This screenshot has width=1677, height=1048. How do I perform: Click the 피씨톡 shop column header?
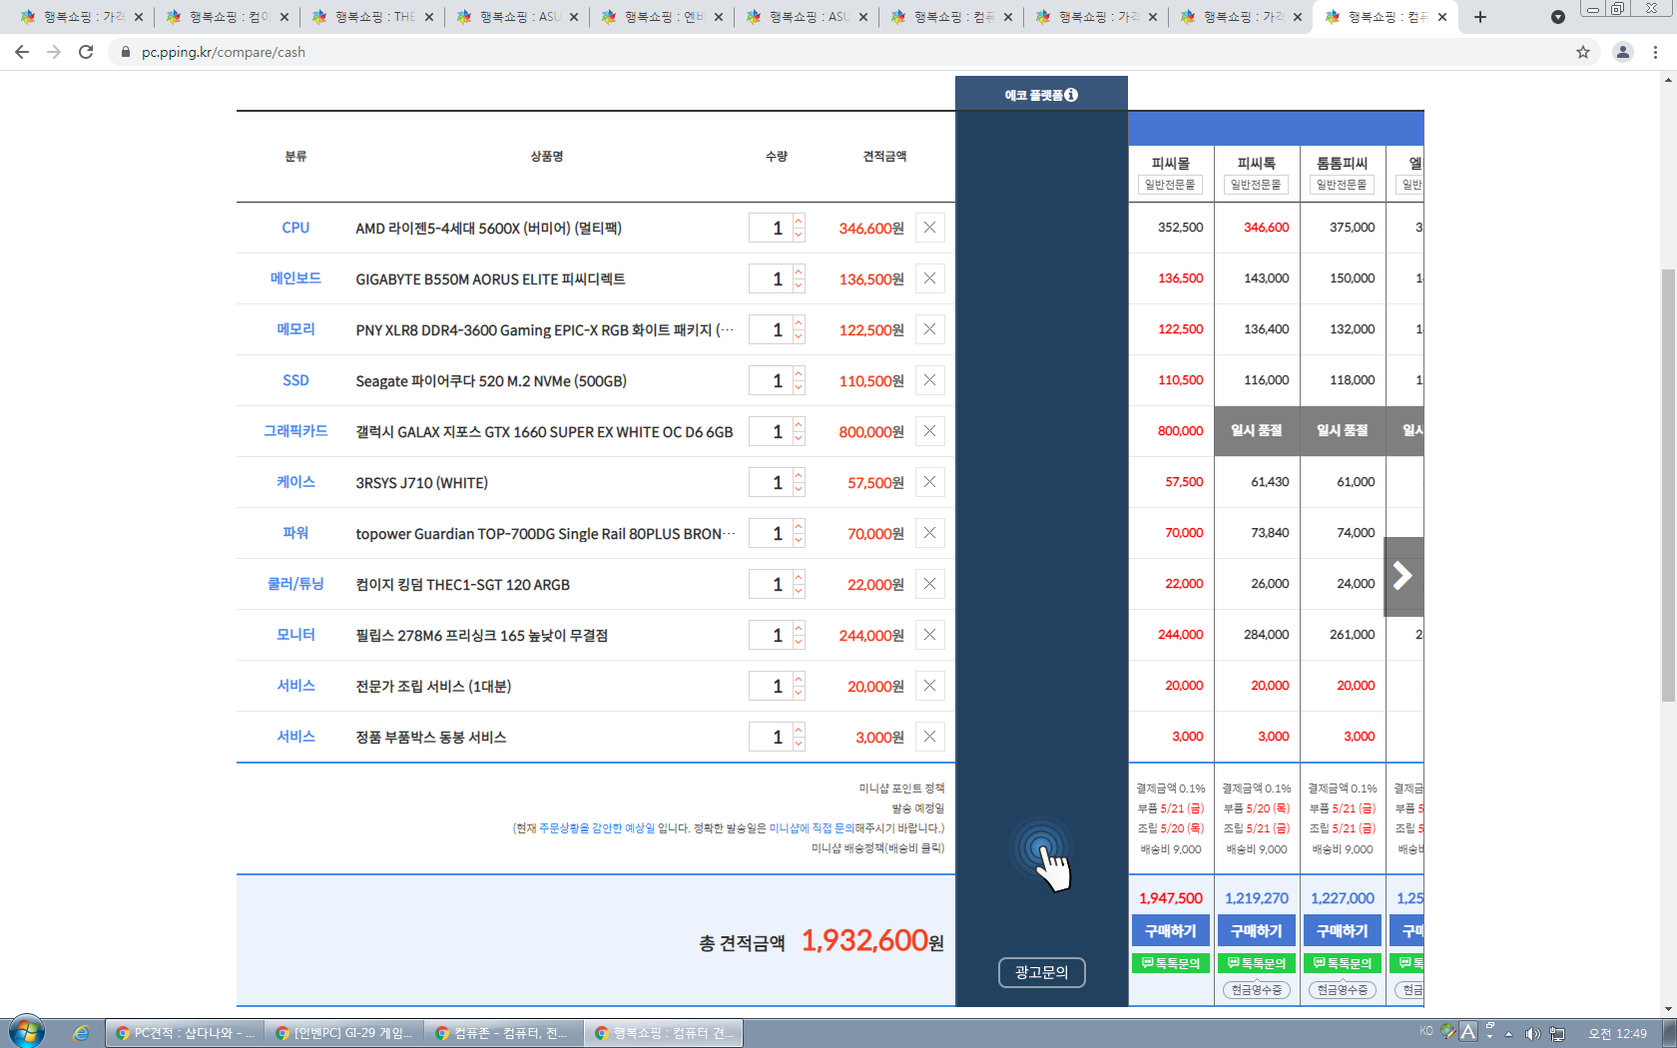tap(1257, 172)
